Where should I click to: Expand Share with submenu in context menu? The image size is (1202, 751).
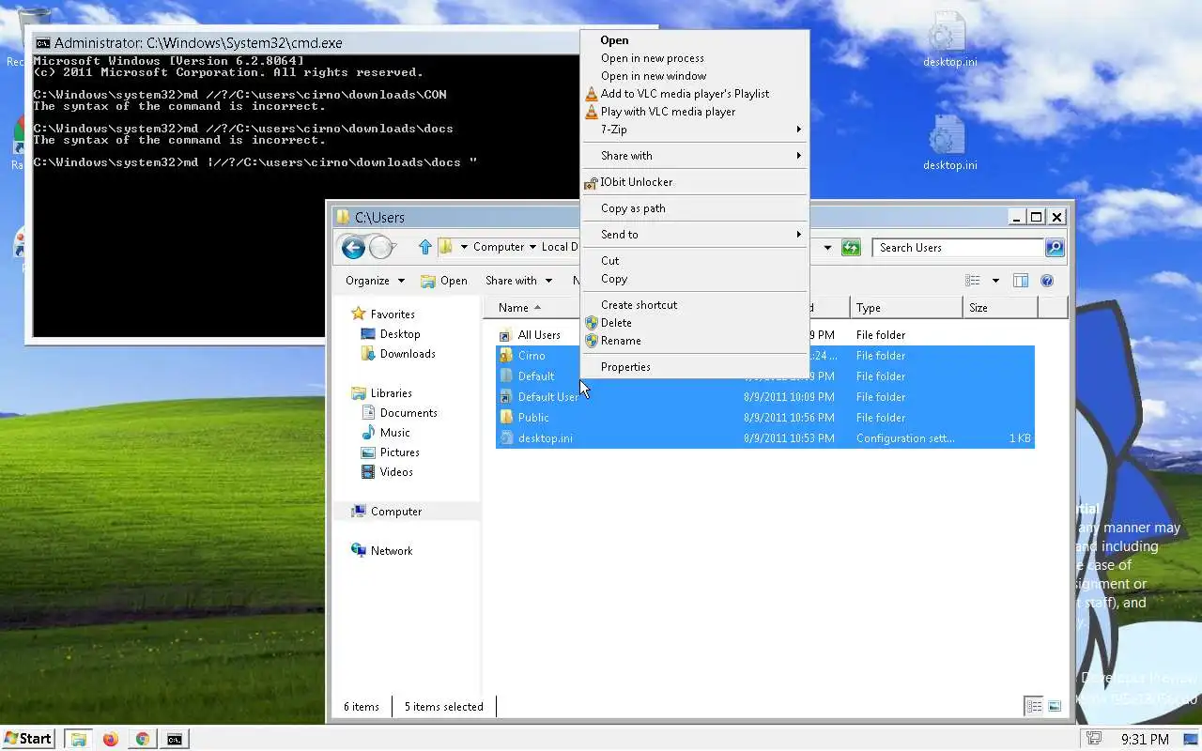[695, 156]
